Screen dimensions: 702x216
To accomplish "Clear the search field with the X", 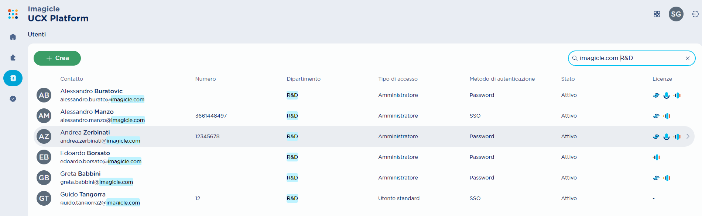I will [687, 58].
